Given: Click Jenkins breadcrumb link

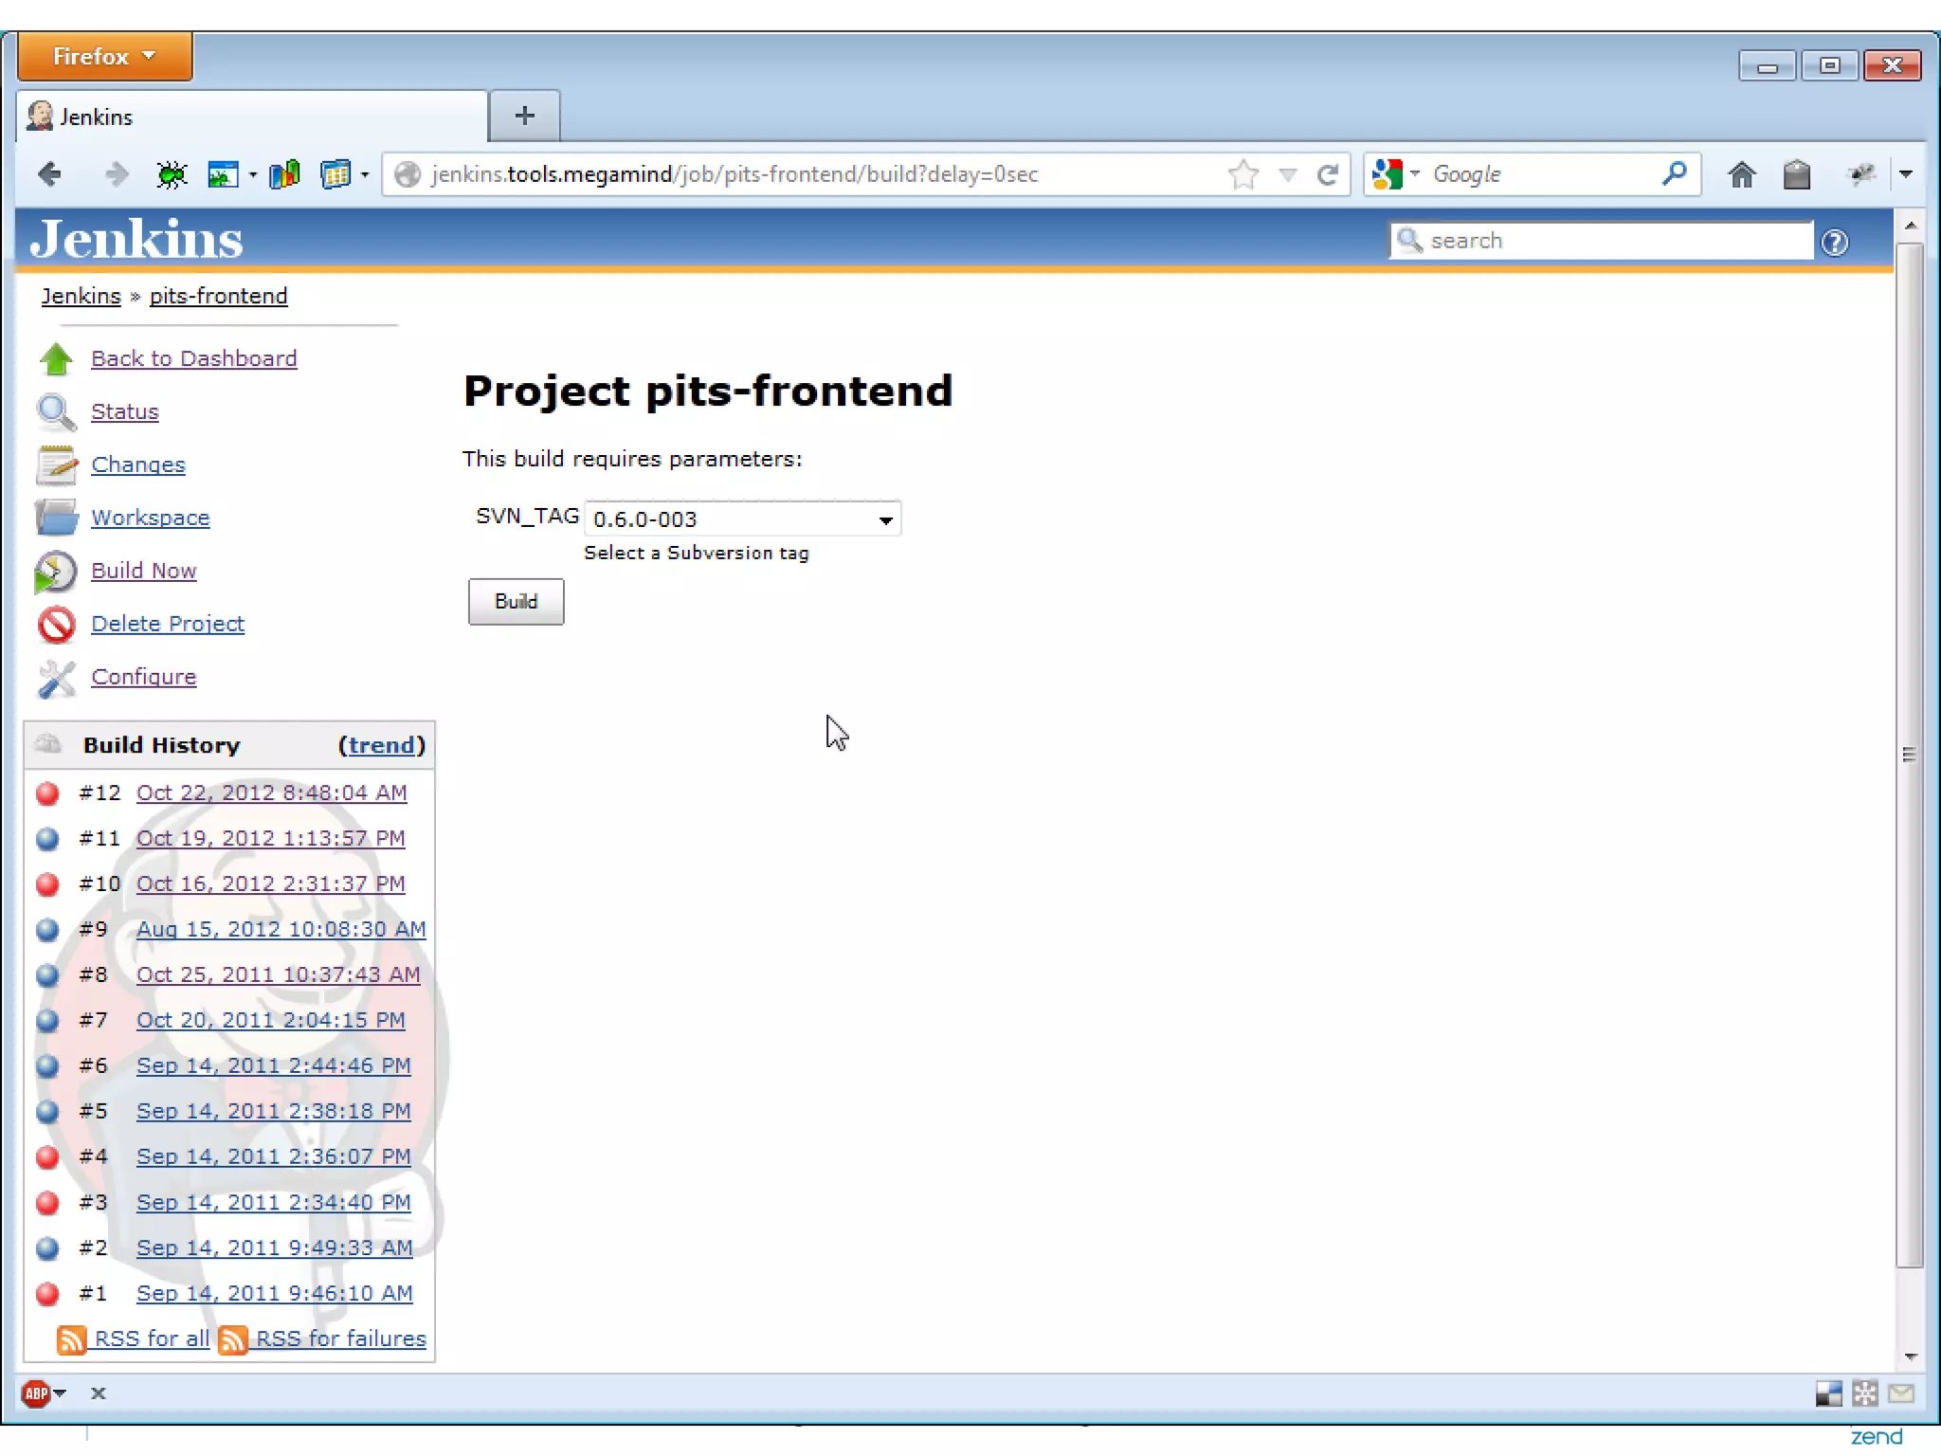Looking at the screenshot, I should (81, 296).
